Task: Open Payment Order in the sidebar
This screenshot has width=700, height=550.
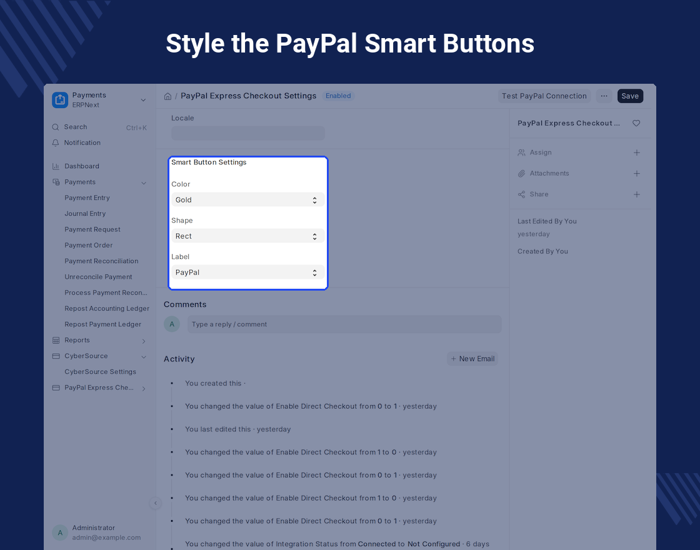Action: 88,245
